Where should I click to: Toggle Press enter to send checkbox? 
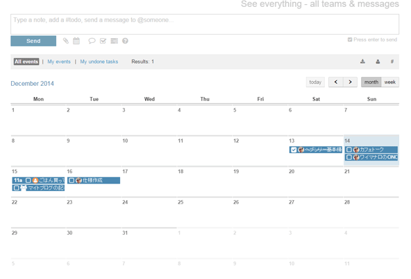click(350, 39)
